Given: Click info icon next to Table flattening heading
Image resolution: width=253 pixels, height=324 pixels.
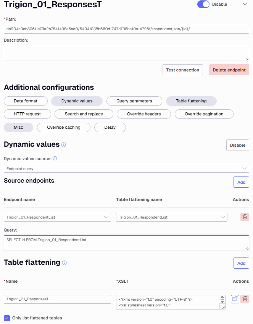Looking at the screenshot, I should (x=64, y=263).
